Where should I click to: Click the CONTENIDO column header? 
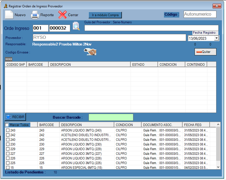pos(196,65)
